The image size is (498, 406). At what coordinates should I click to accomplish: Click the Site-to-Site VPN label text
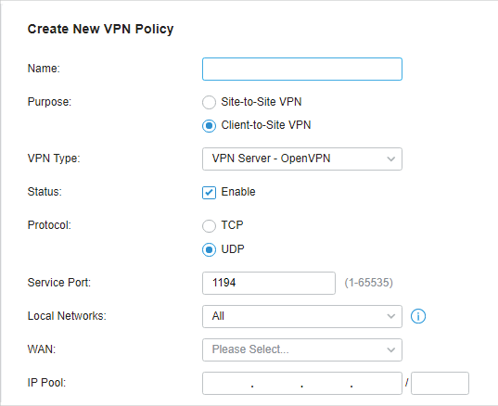pos(262,102)
